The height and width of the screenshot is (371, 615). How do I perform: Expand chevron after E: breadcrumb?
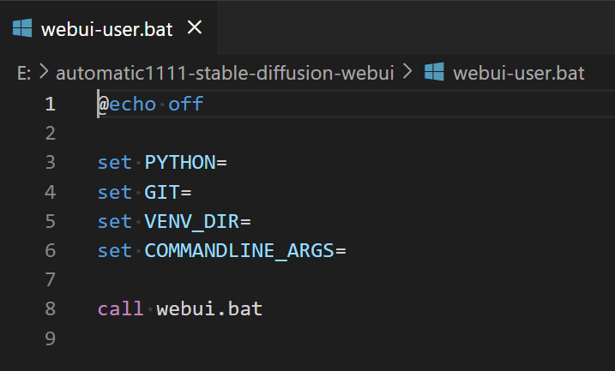click(x=44, y=72)
